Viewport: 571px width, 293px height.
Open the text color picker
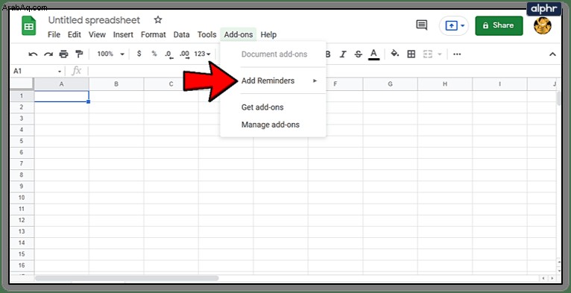click(x=373, y=54)
